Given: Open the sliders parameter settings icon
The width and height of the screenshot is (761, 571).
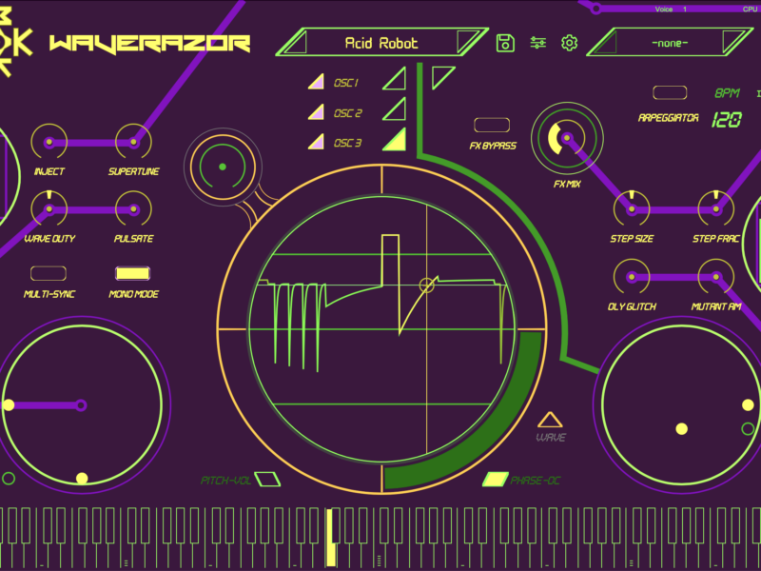Looking at the screenshot, I should point(537,43).
